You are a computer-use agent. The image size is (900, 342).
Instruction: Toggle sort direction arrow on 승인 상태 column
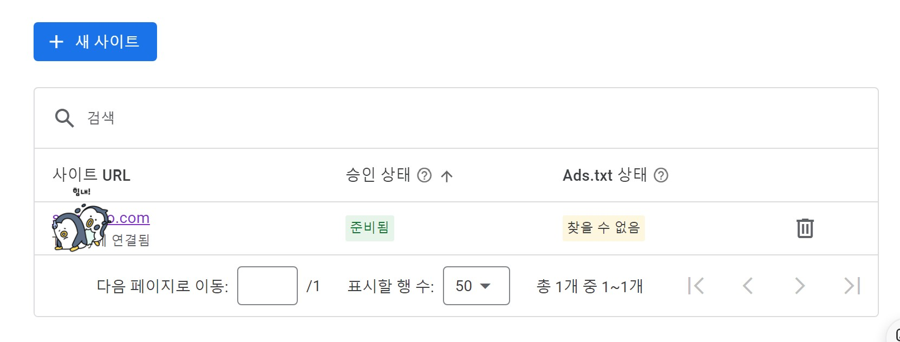tap(447, 175)
